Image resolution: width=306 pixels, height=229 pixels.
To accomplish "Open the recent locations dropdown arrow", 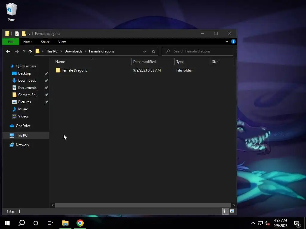I will pyautogui.click(x=24, y=51).
